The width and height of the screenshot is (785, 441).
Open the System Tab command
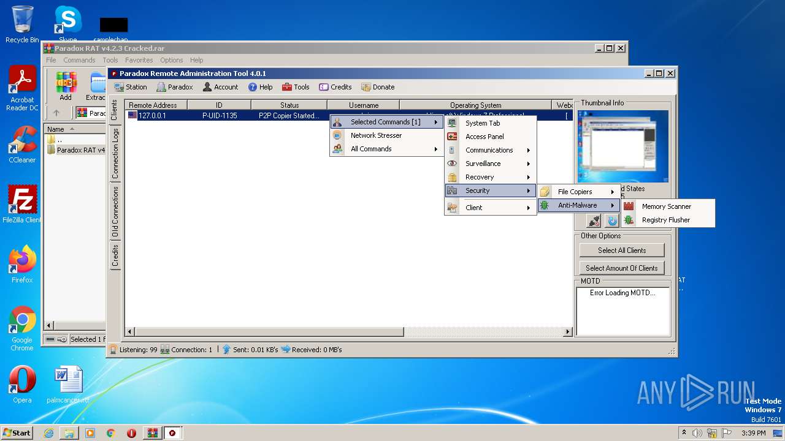tap(491, 123)
